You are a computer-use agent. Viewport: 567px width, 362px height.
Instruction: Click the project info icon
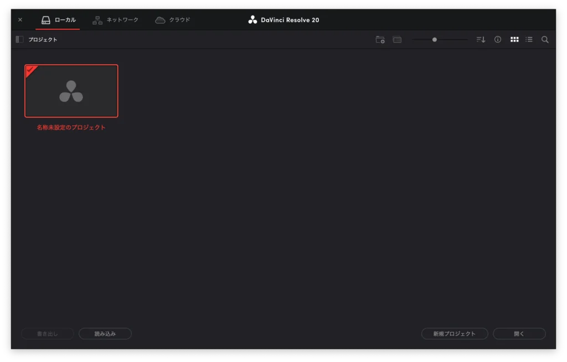[x=497, y=39]
